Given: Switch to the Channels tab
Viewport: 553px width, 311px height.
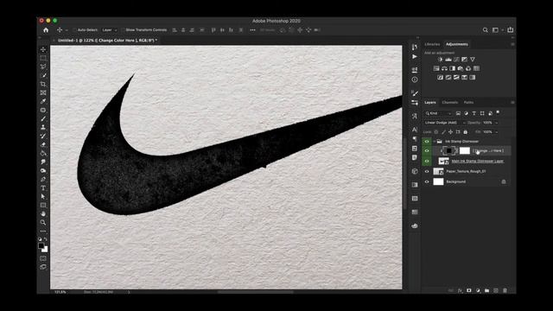Looking at the screenshot, I should click(450, 102).
